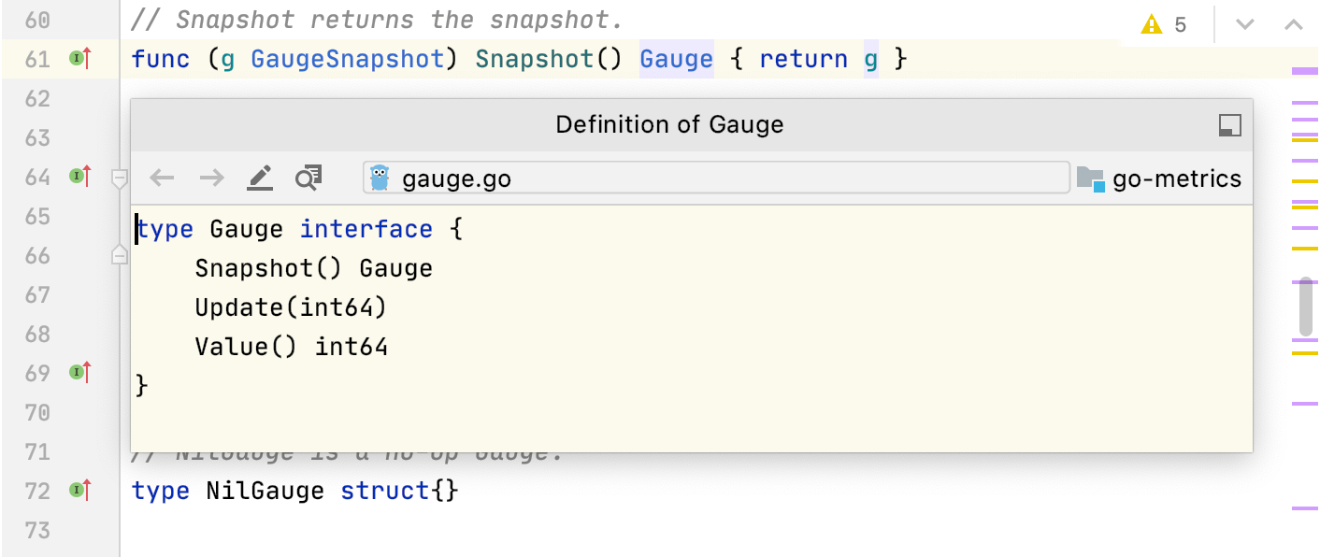The height and width of the screenshot is (557, 1320).
Task: Click the go-metrics module label in popup
Action: point(1176,179)
